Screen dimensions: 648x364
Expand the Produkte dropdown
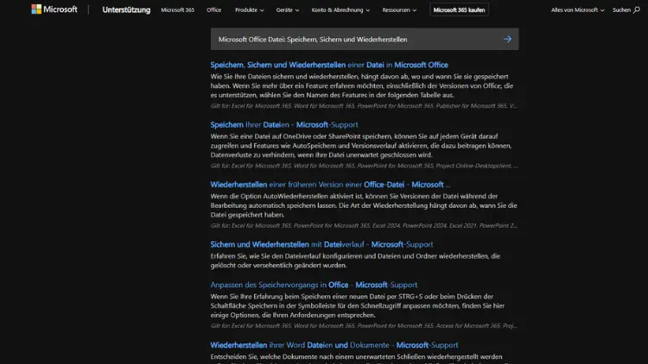click(249, 9)
